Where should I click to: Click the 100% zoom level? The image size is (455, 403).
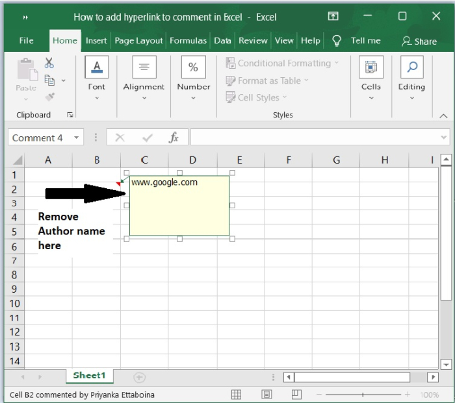click(429, 395)
